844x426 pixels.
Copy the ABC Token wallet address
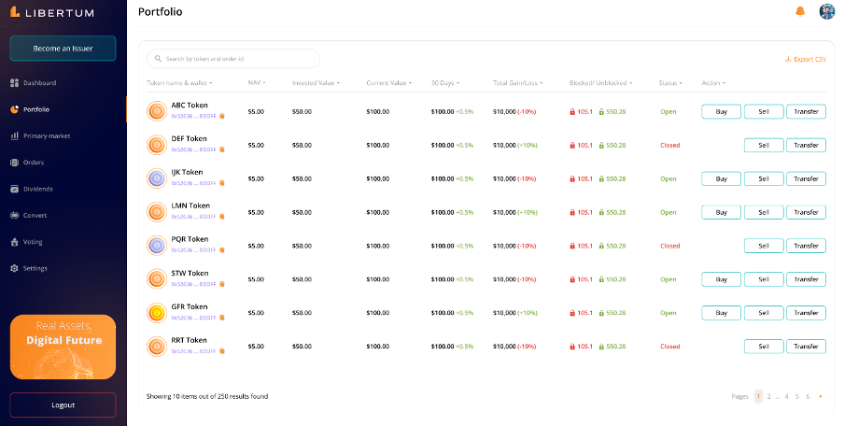[x=221, y=116]
